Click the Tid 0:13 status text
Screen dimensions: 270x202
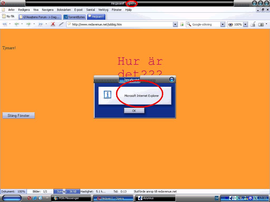120,191
